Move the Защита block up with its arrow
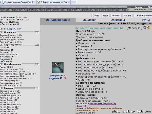The height and width of the screenshot is (114, 152). coord(36,88)
